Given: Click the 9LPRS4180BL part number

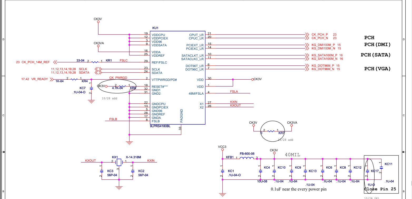Looking at the screenshot, I should click(160, 126).
